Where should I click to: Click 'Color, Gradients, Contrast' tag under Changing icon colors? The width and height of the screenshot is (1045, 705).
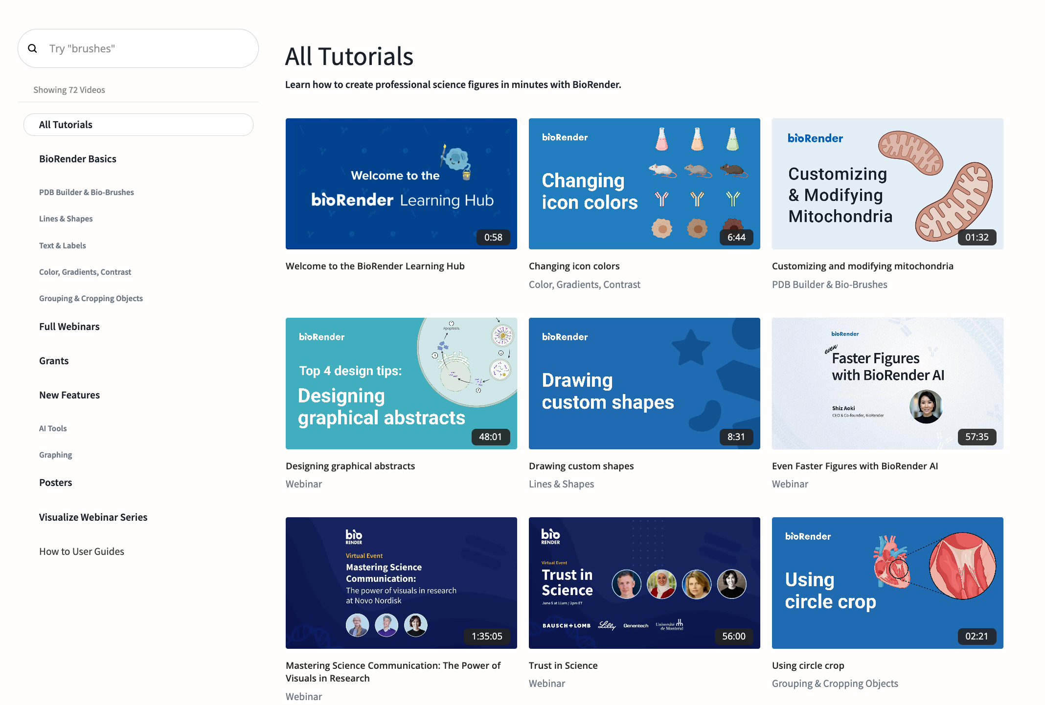[585, 285]
